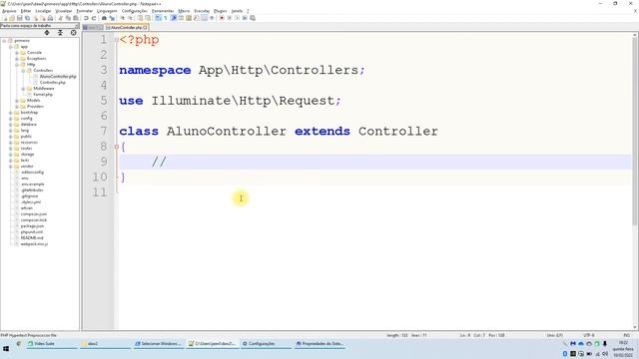Toggle file monitoring eye icon
639x359 pixels.
[212, 18]
